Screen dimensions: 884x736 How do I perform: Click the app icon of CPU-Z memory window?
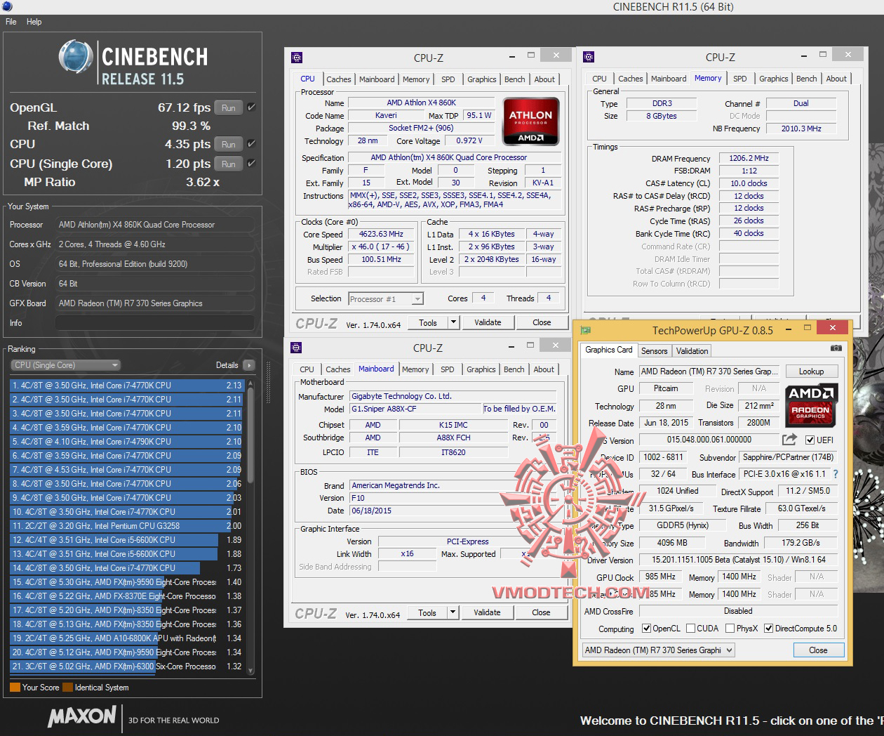click(589, 57)
